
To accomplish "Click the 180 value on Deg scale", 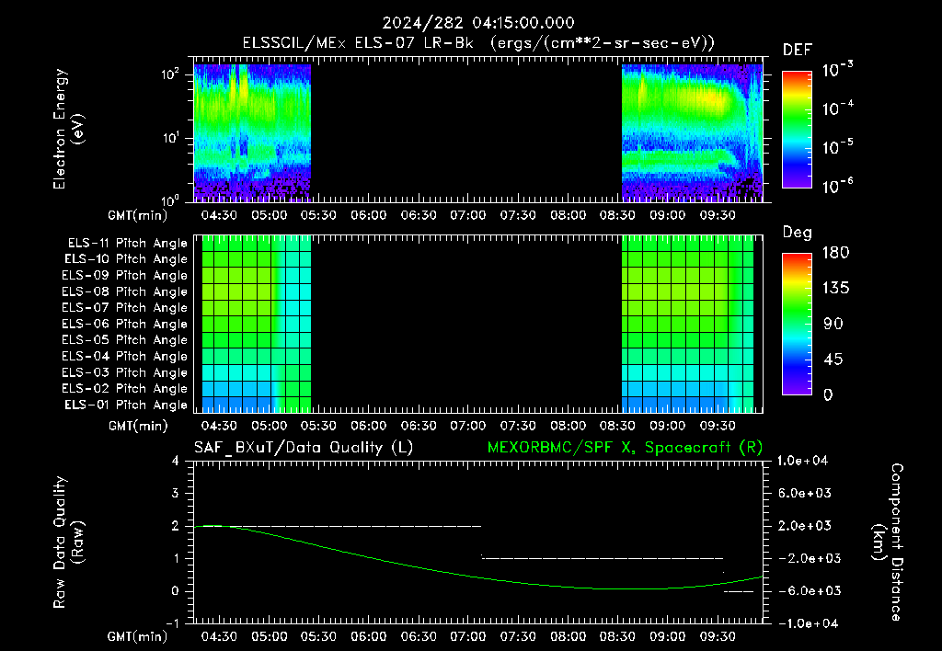I will tap(835, 252).
